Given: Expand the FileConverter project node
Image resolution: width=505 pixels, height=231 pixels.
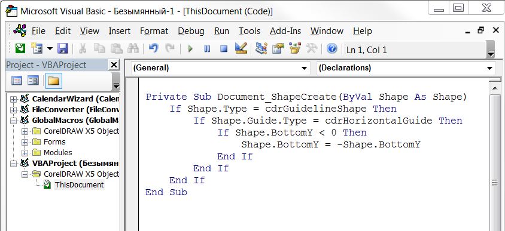Looking at the screenshot, I should coord(13,110).
